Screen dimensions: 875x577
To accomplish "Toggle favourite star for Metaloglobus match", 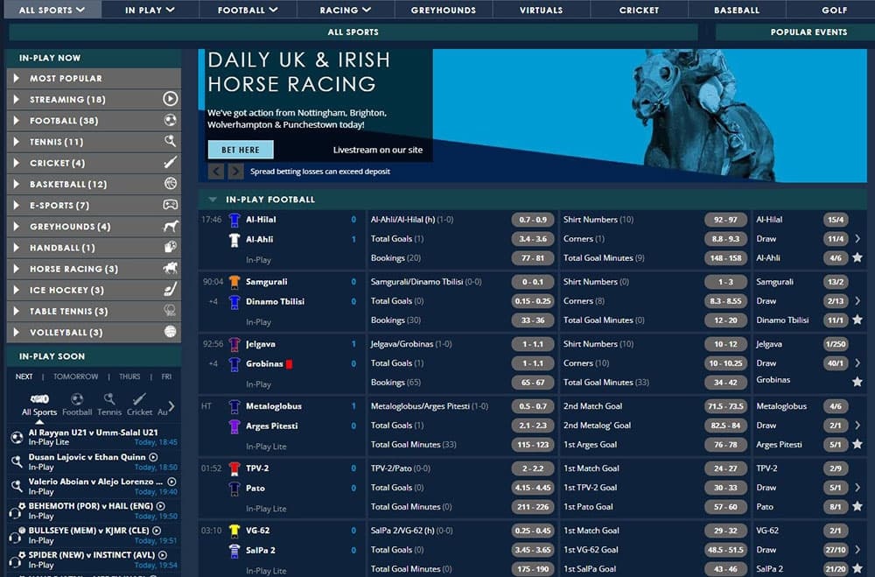I will pyautogui.click(x=857, y=445).
